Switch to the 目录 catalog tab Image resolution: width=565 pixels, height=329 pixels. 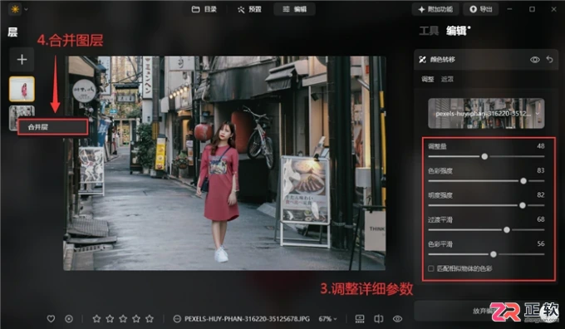(204, 9)
